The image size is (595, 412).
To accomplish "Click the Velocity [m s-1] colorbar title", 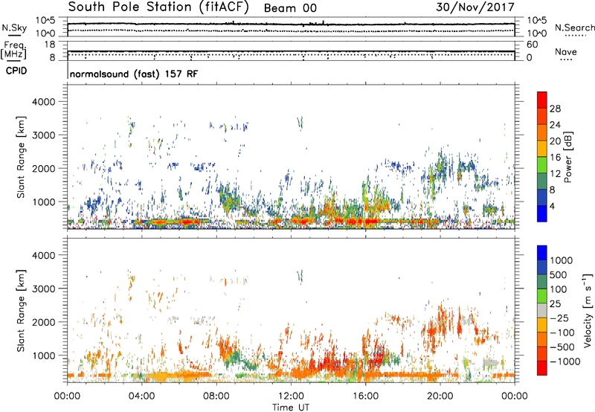I will tap(588, 310).
